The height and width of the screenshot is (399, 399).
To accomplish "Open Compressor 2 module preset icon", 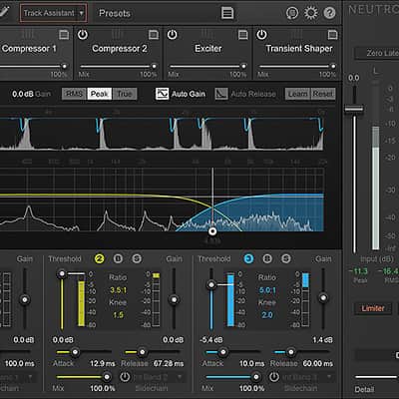I will click(154, 35).
